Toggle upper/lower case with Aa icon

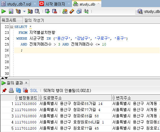86,11
